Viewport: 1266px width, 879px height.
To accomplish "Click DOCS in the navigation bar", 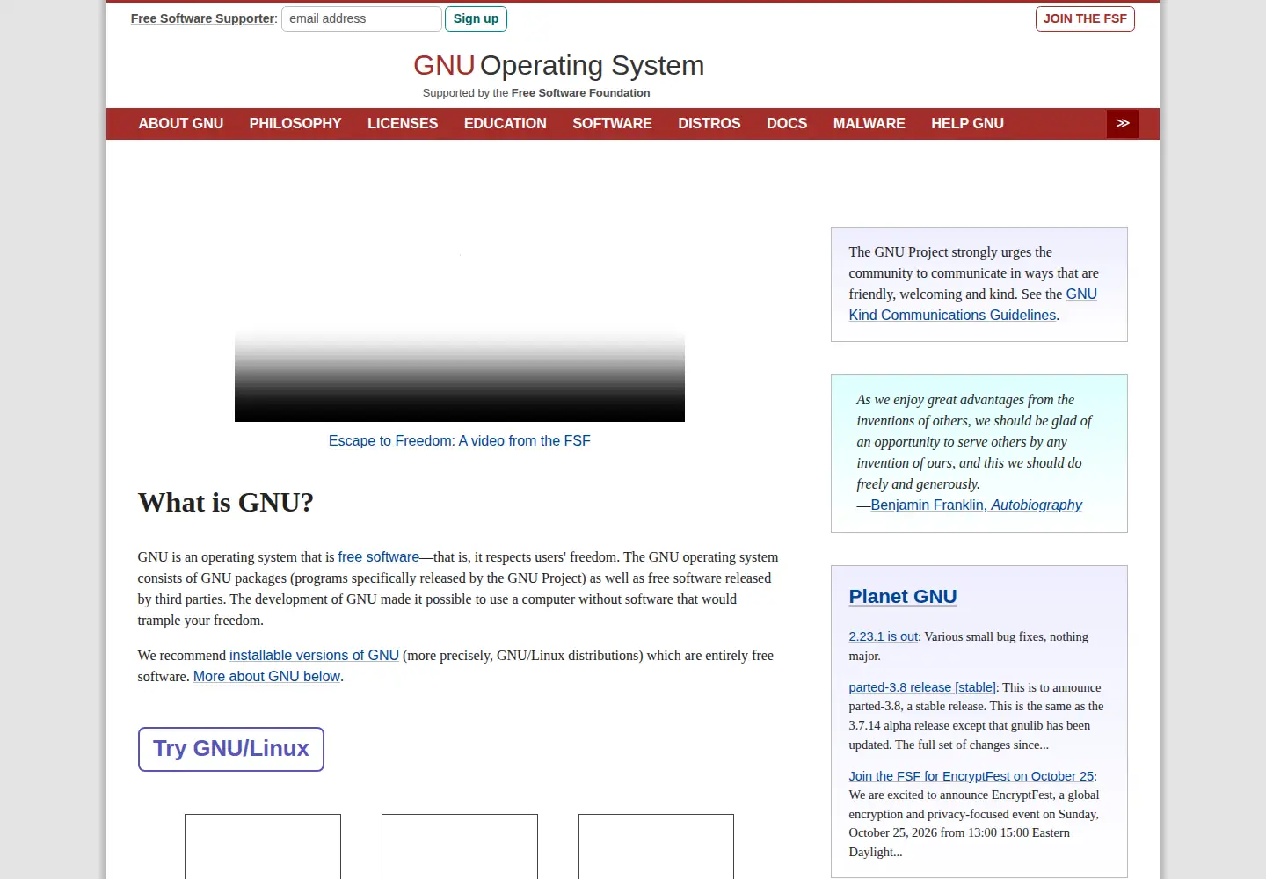I will 787,124.
